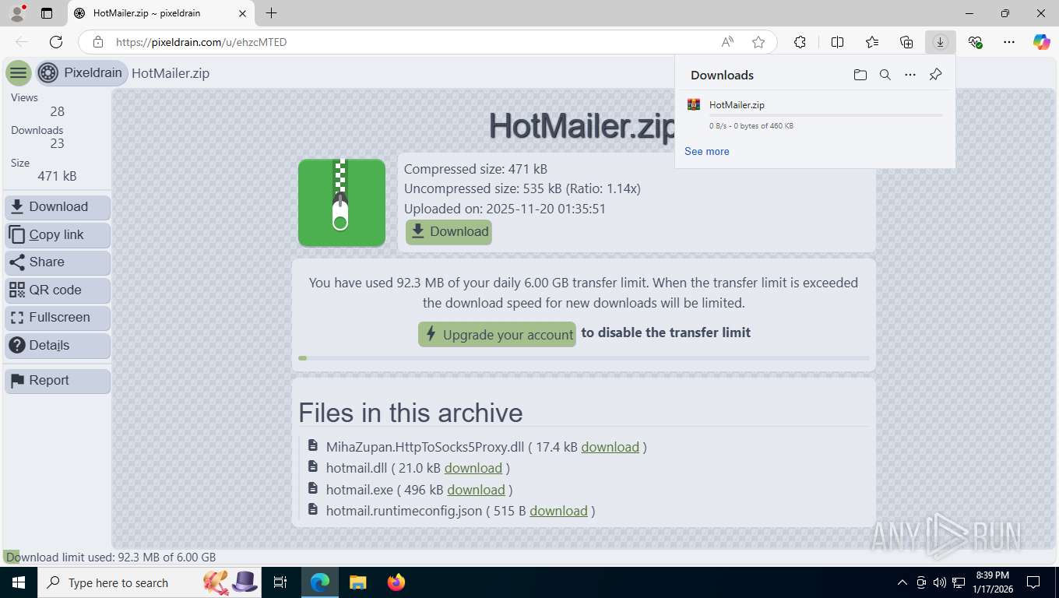Open the Copilot icon

point(1041,42)
